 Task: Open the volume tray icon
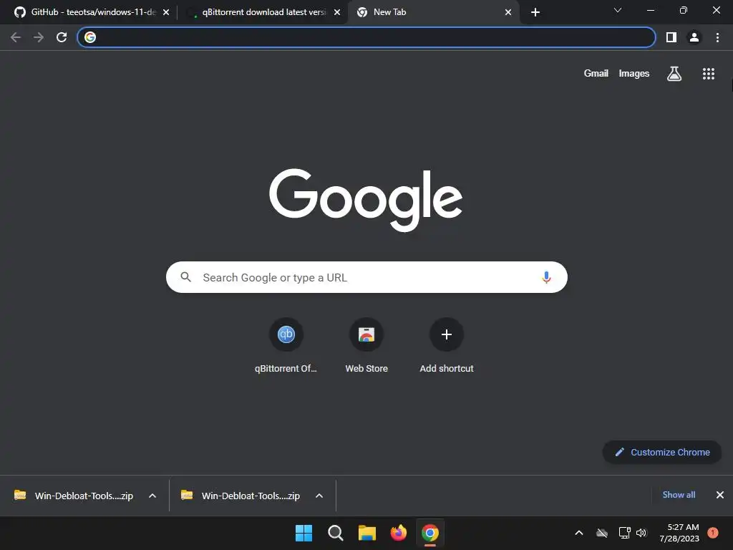pyautogui.click(x=641, y=533)
